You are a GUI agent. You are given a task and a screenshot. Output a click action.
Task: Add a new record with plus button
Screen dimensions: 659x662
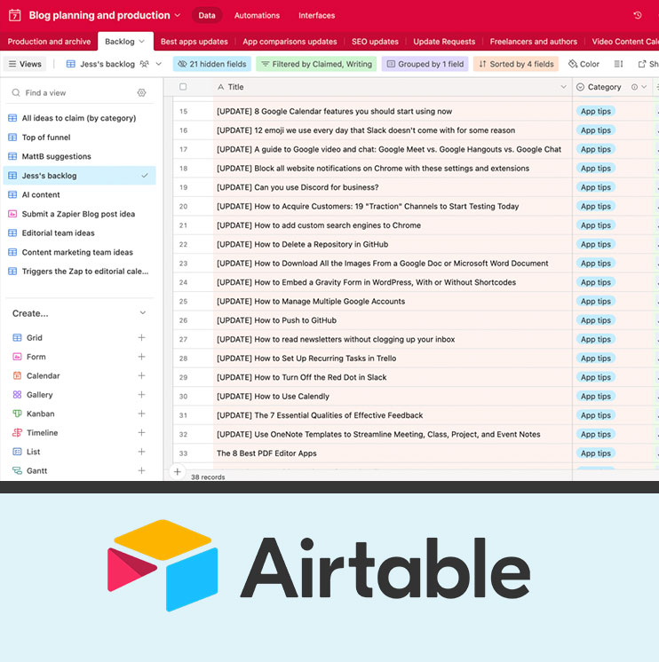point(178,472)
